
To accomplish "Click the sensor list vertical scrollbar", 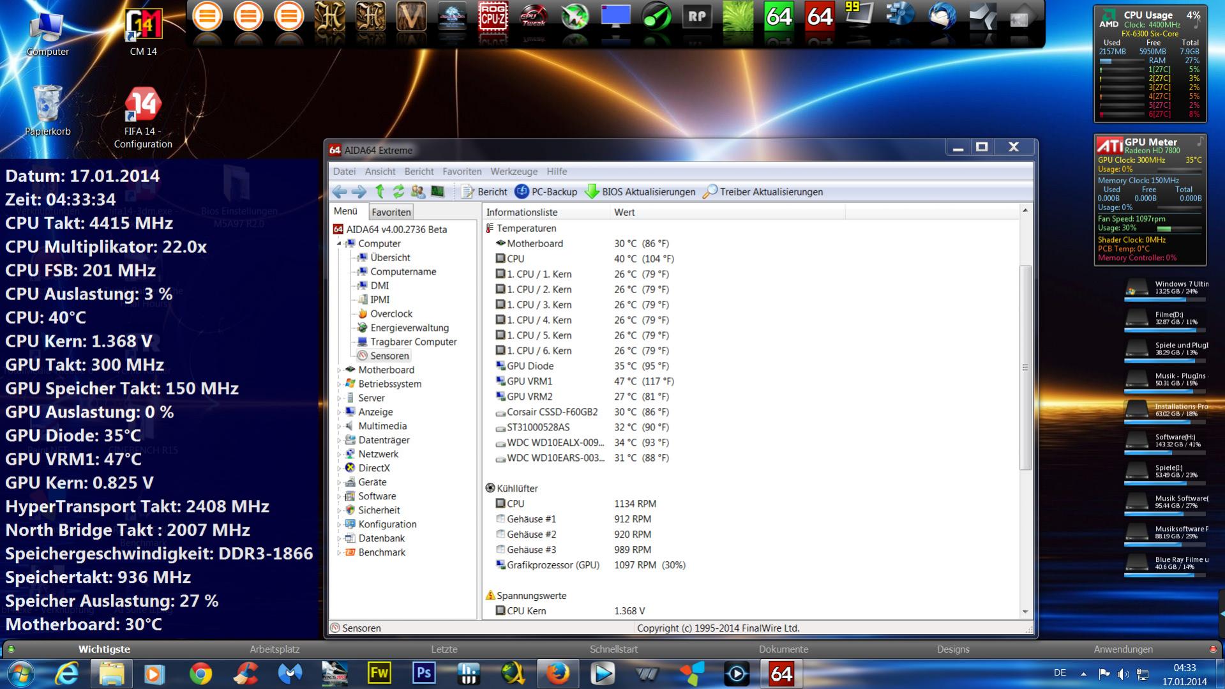I will [x=1025, y=367].
